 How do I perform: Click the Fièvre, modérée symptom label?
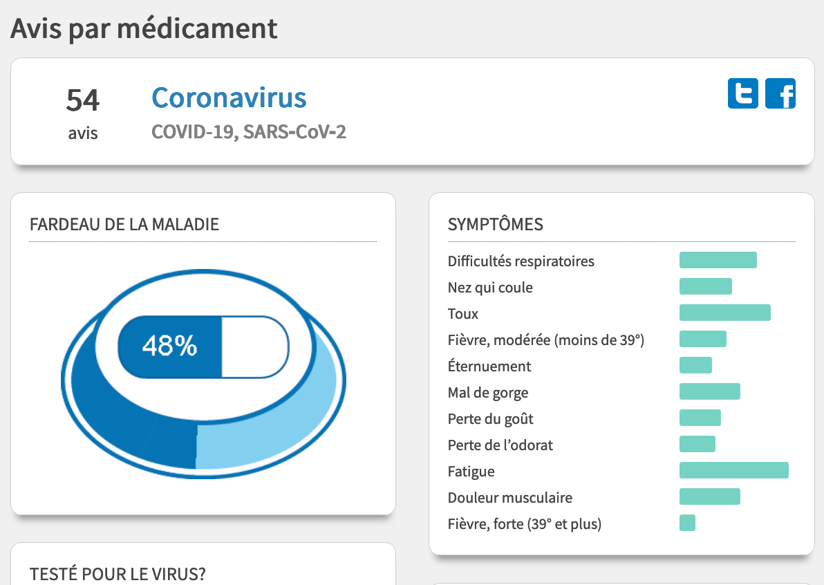[546, 340]
